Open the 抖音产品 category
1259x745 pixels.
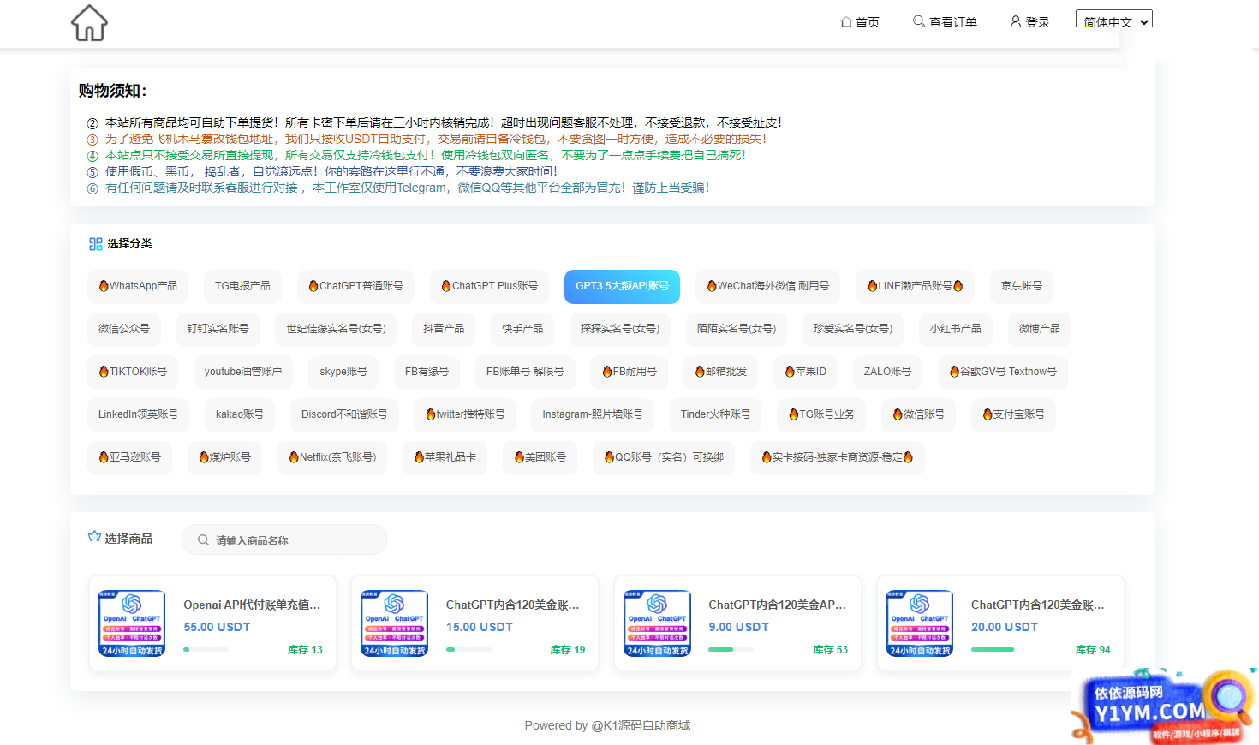(x=444, y=329)
